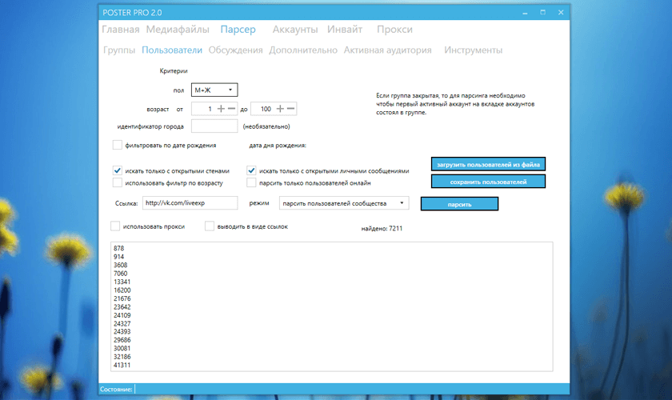Screen dimensions: 672x400
Task: Switch to the Аккаунты main tab
Action: (x=295, y=30)
